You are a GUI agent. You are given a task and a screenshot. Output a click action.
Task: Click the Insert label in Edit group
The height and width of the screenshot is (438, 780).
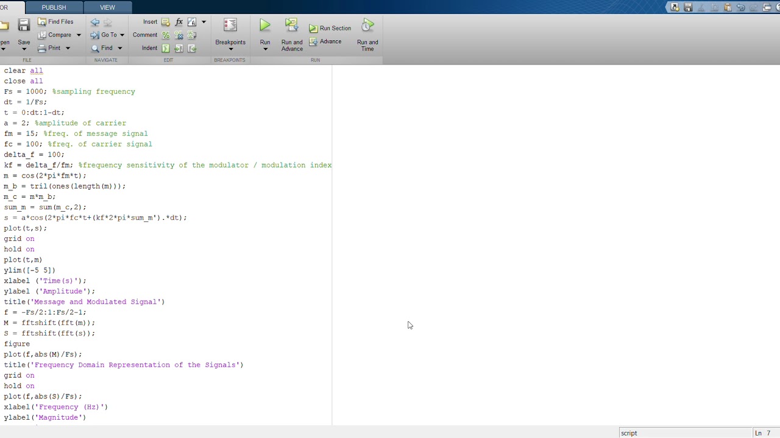pyautogui.click(x=150, y=22)
